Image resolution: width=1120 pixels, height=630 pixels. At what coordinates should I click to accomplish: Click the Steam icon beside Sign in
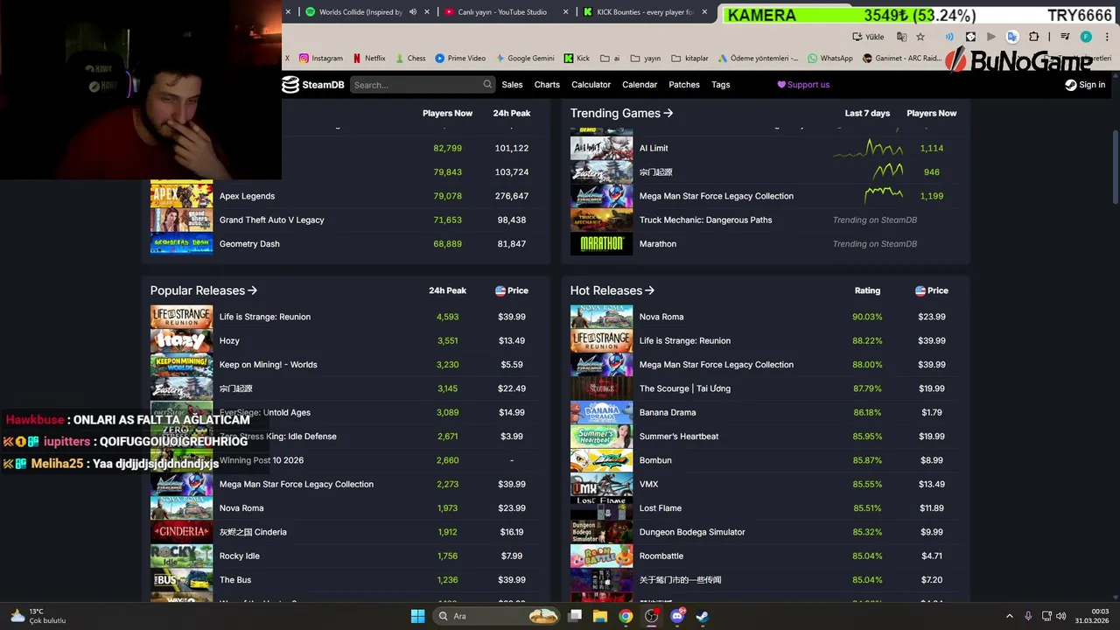[x=1070, y=85]
